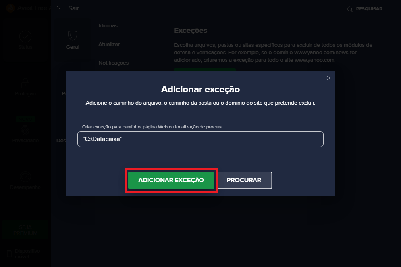Open the Notificações settings item

pos(114,63)
